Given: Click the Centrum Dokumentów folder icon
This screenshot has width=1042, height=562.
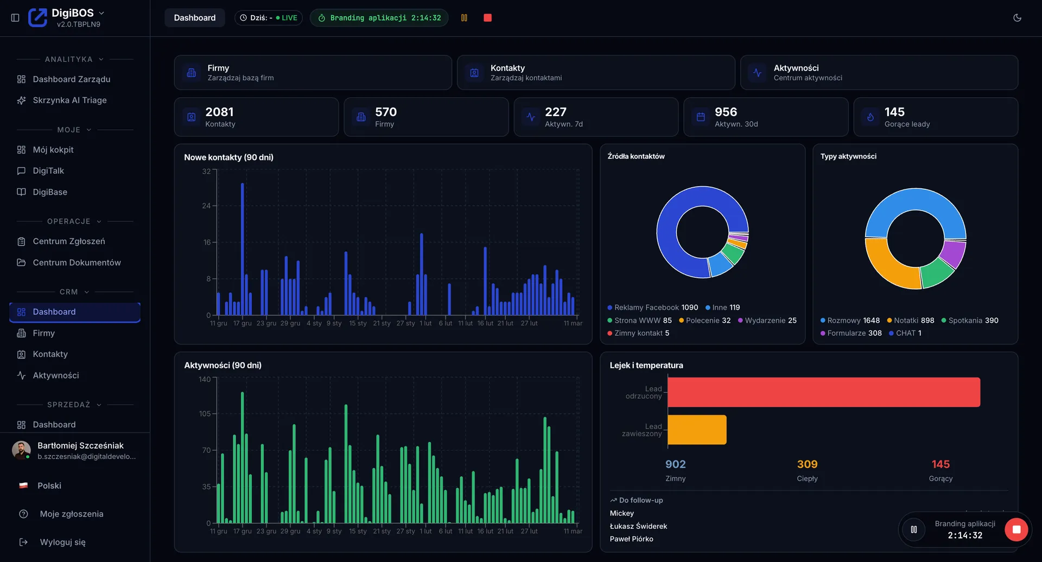Looking at the screenshot, I should (21, 263).
